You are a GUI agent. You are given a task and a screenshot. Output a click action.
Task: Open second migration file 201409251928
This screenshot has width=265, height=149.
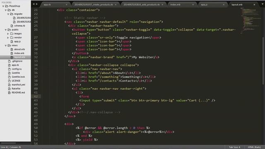pyautogui.click(x=24, y=22)
